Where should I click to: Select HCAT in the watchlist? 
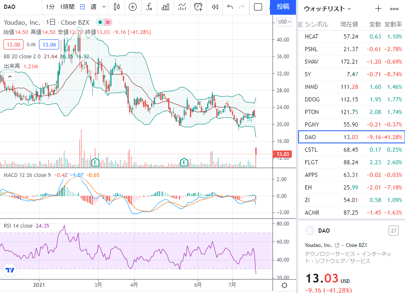click(x=351, y=36)
